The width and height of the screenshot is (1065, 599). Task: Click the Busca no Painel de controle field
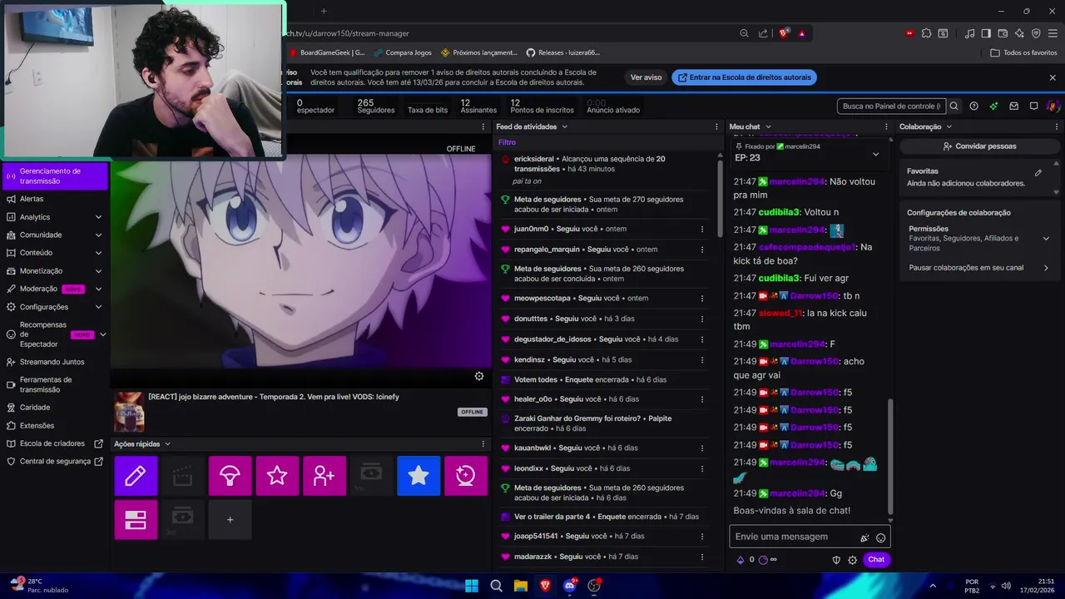[891, 106]
